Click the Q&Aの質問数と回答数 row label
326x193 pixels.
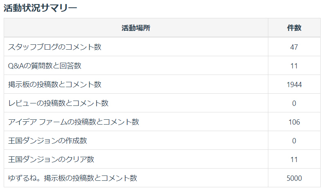click(x=47, y=66)
